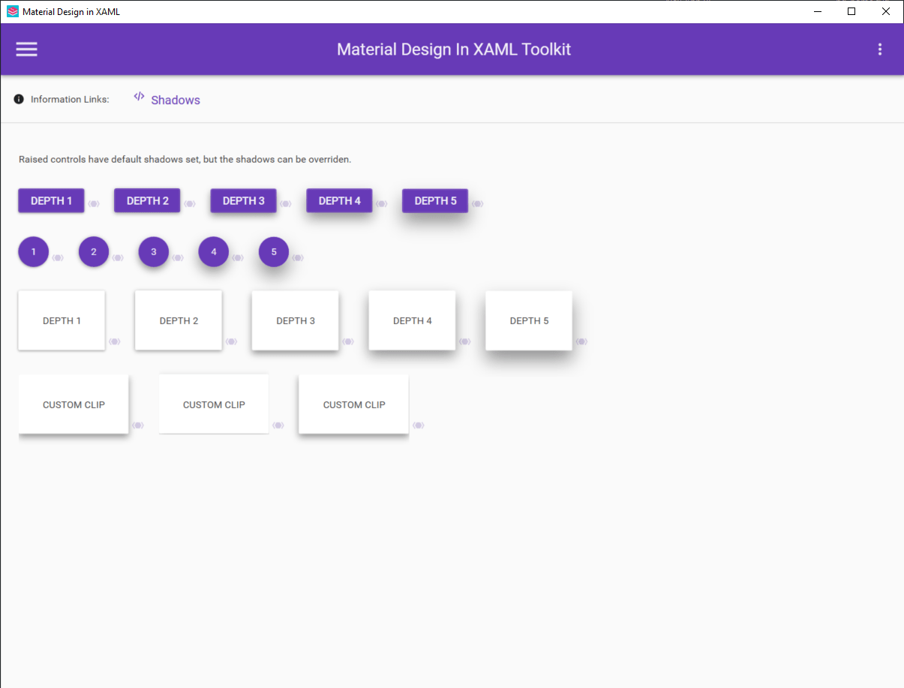The height and width of the screenshot is (688, 904).
Task: Click the purple DEPTH 3 raised button
Action: coord(243,200)
